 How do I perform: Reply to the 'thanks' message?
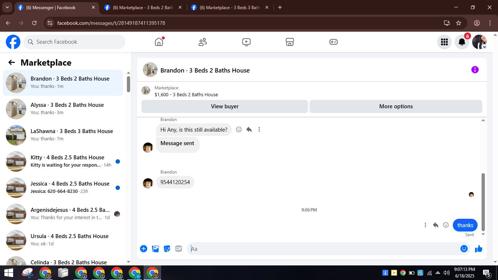click(436, 225)
